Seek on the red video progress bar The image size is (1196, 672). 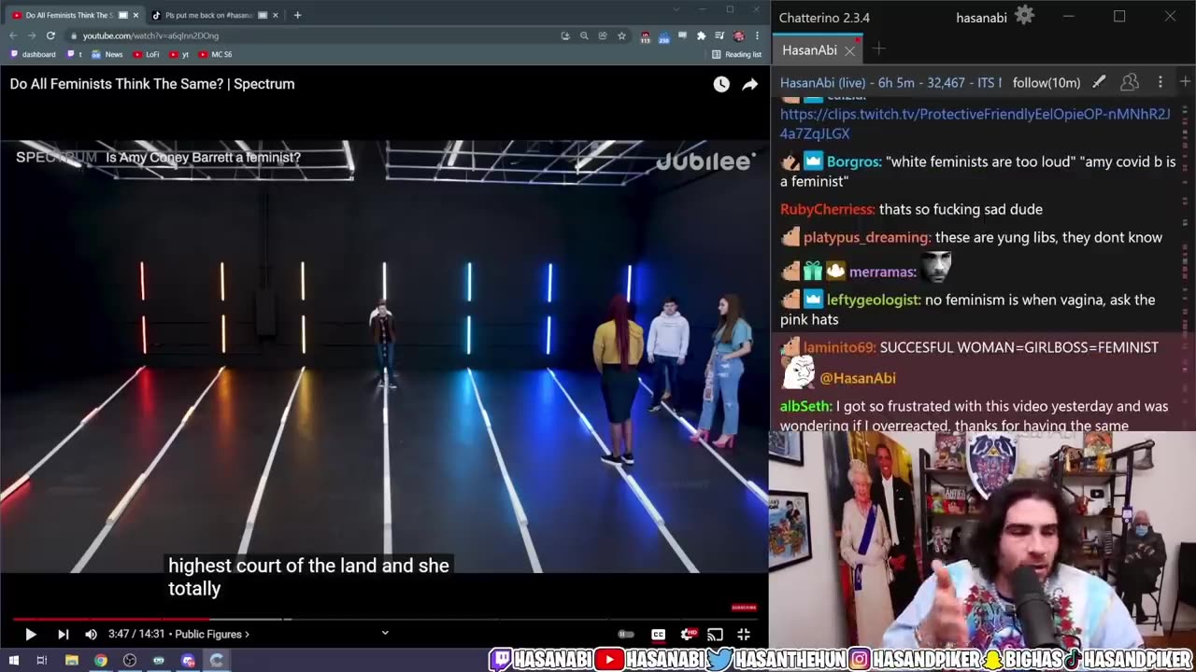coord(109,618)
